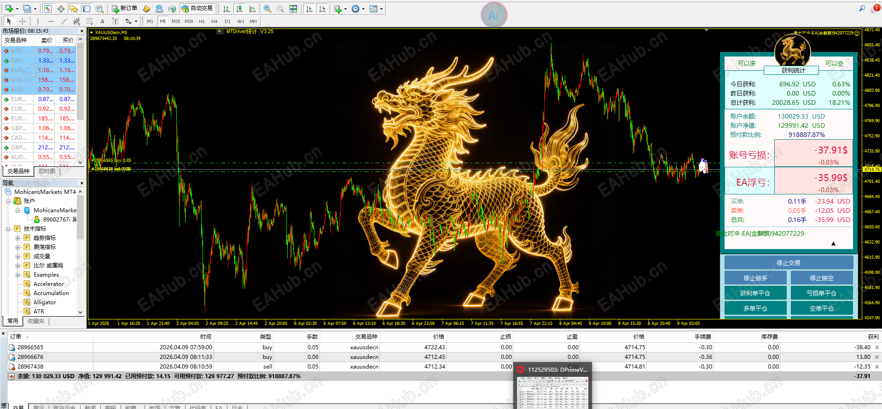Switch chart to H1 timeframe
Viewport: 882px width, 409px height.
click(x=202, y=21)
